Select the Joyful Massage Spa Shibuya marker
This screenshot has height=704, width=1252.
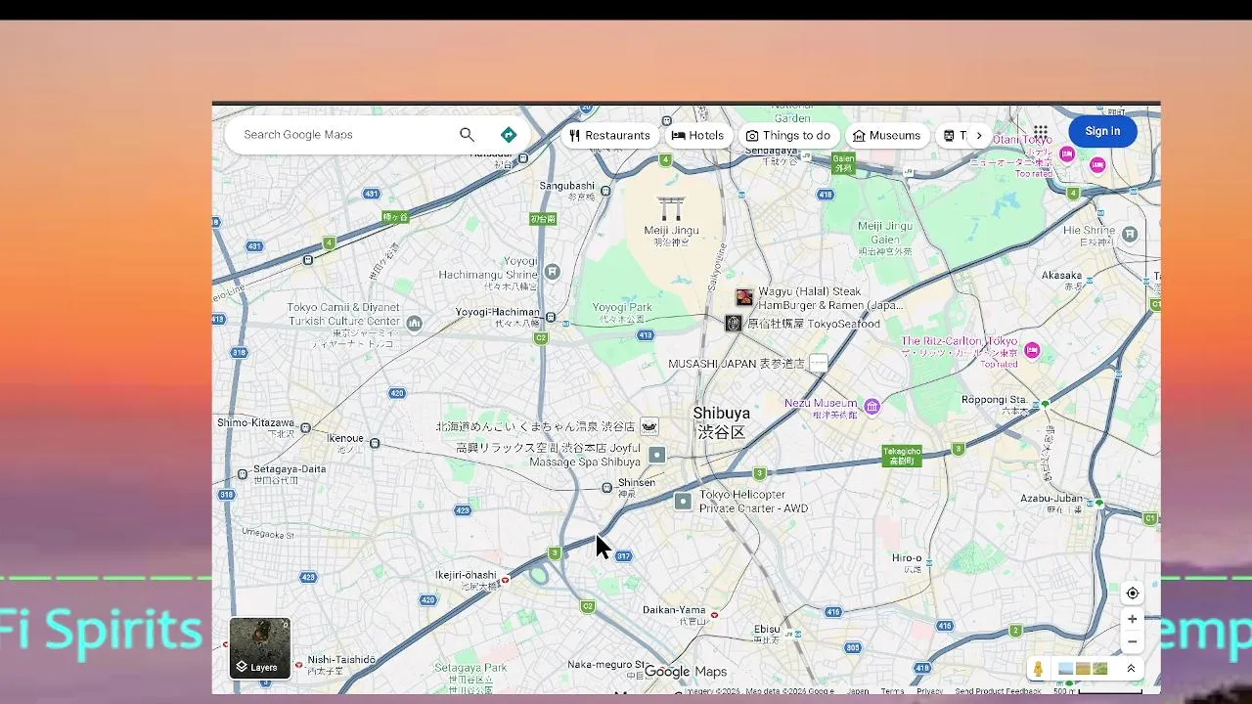tap(657, 455)
